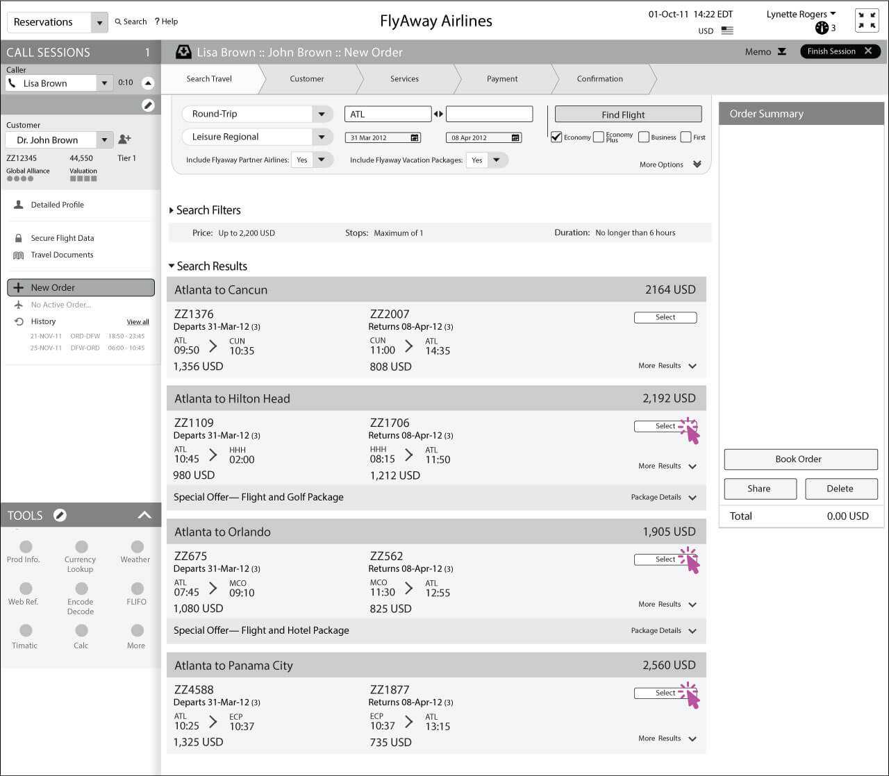
Task: Click the Find Flight button
Action: [x=628, y=115]
